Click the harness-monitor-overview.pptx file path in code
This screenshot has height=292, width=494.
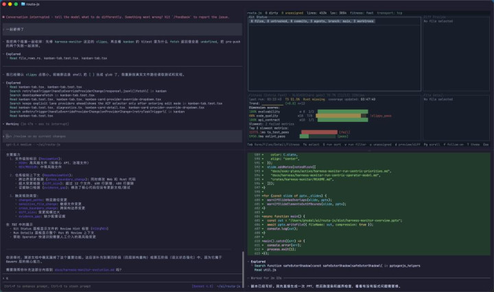click(348, 221)
